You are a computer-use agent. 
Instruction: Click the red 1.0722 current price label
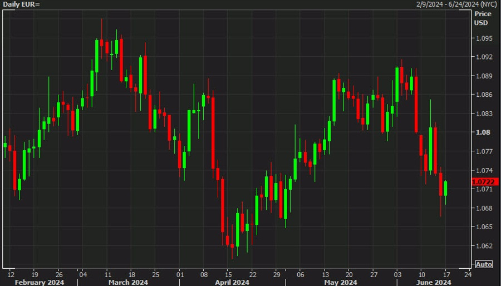pyautogui.click(x=485, y=182)
